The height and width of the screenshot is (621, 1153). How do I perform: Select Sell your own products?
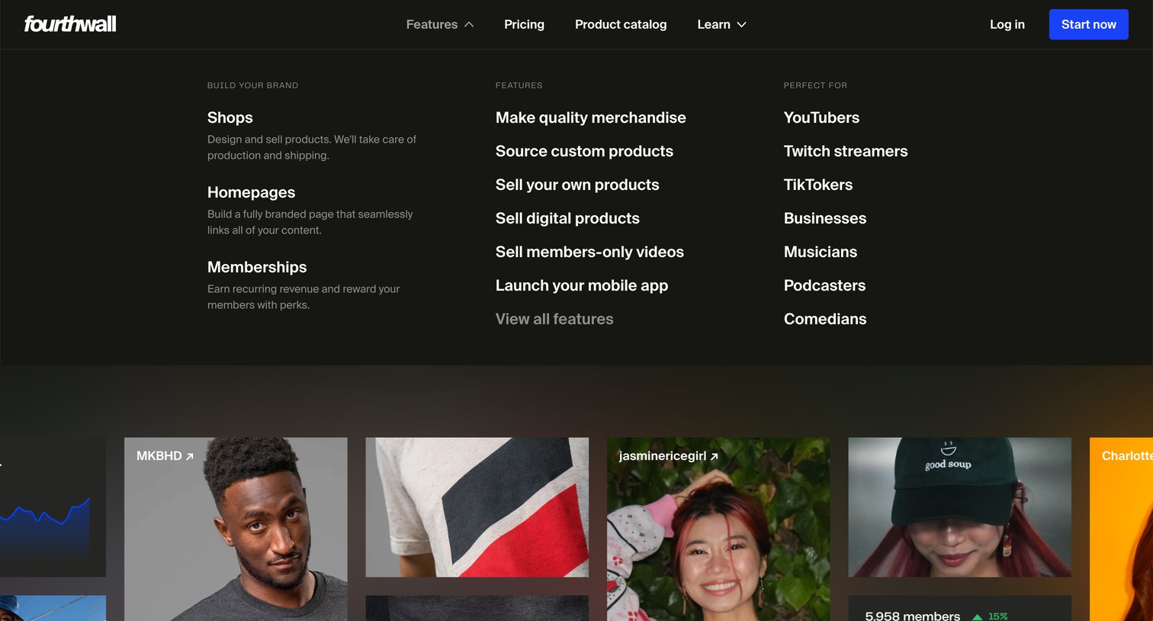(x=577, y=185)
